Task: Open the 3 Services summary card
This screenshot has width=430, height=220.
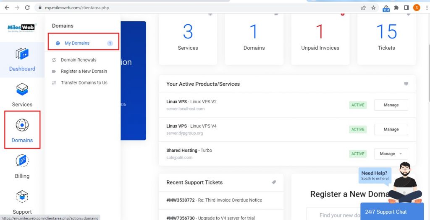Action: (188, 38)
